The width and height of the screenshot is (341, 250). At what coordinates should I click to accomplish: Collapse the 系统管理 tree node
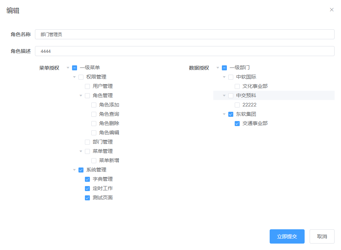tap(74, 170)
